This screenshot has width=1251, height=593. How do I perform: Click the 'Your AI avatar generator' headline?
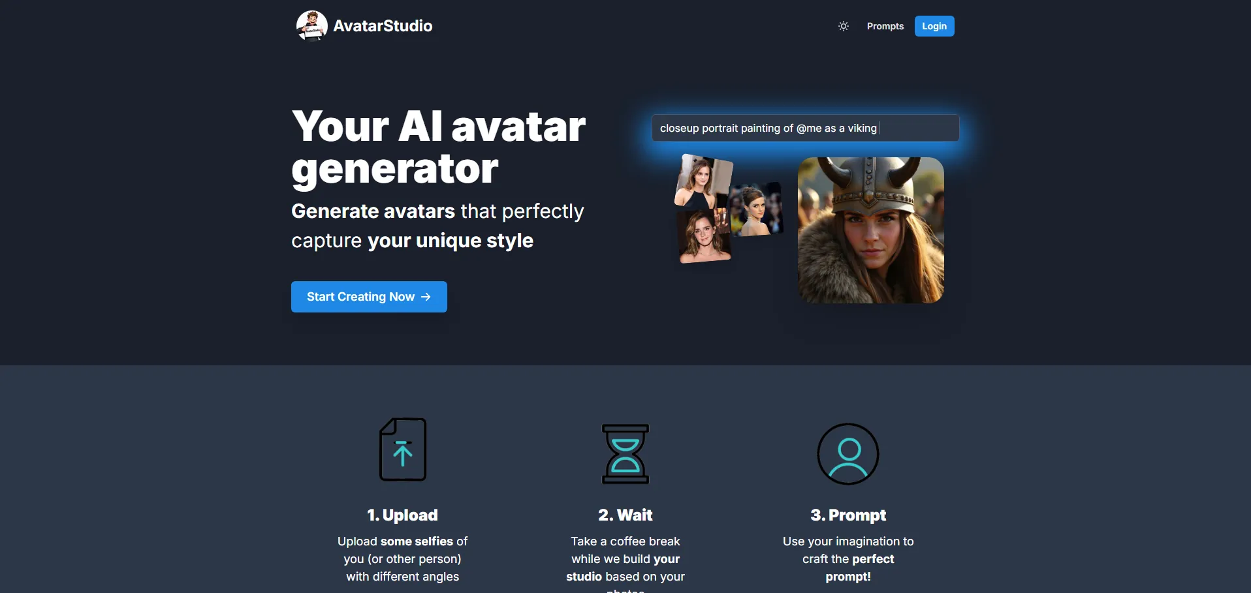pos(439,147)
